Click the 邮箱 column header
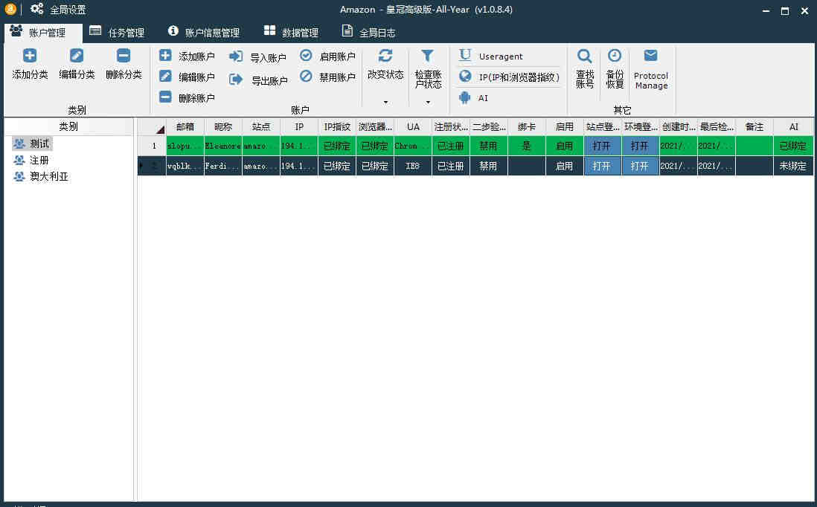817x507 pixels. (x=185, y=126)
